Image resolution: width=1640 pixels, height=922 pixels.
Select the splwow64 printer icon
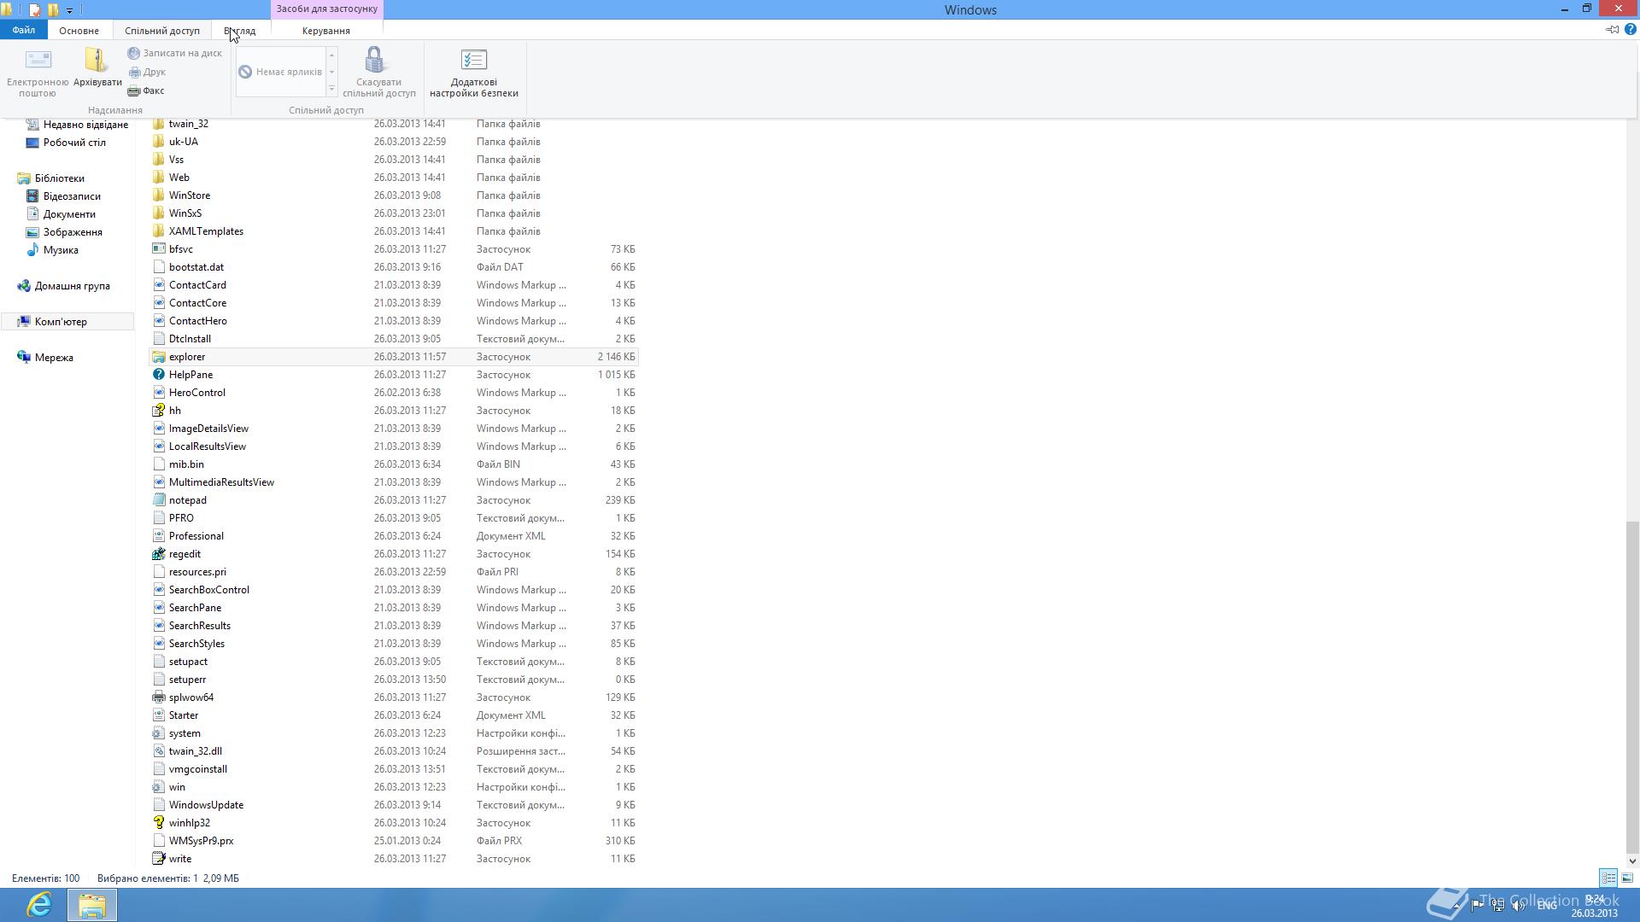(158, 697)
